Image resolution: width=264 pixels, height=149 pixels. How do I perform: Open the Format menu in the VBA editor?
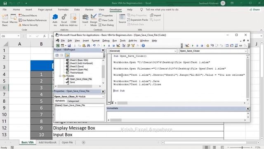coord(95,41)
